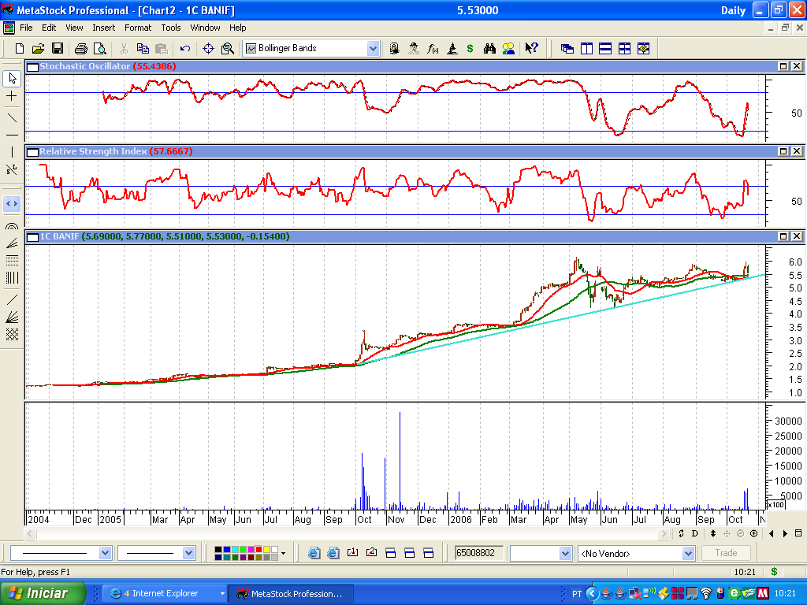Launch the System Tester
Screen dimensions: 807x605
pyautogui.click(x=451, y=48)
